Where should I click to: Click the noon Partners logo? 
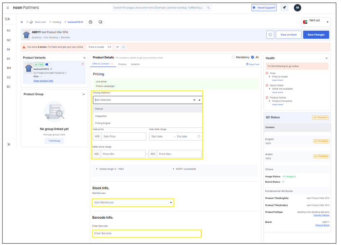click(26, 8)
